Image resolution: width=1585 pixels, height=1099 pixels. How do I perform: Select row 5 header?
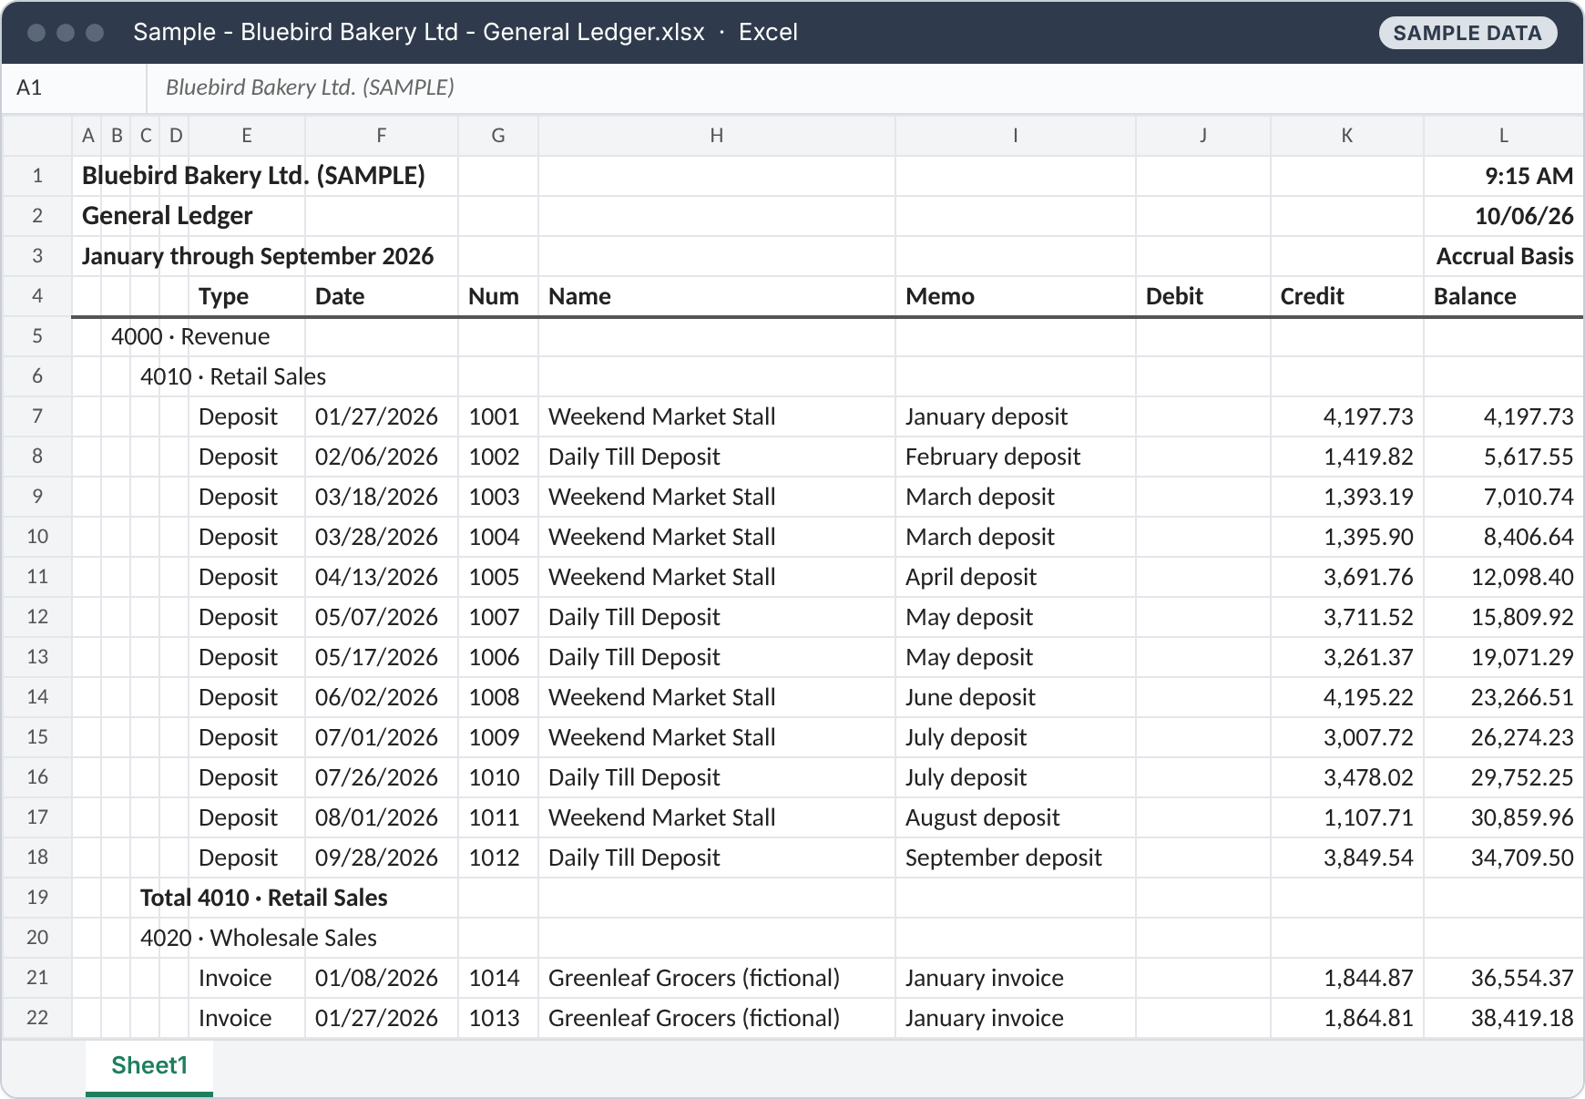37,336
